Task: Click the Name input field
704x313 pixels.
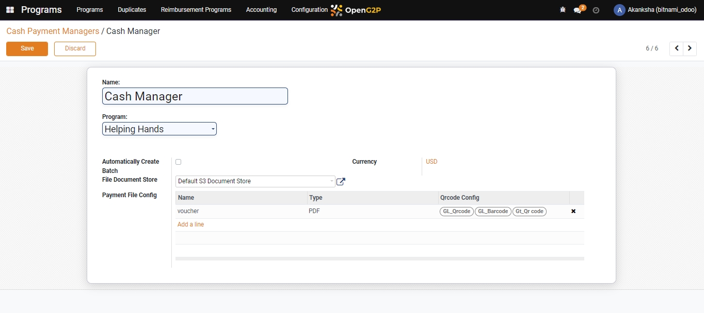Action: click(195, 96)
